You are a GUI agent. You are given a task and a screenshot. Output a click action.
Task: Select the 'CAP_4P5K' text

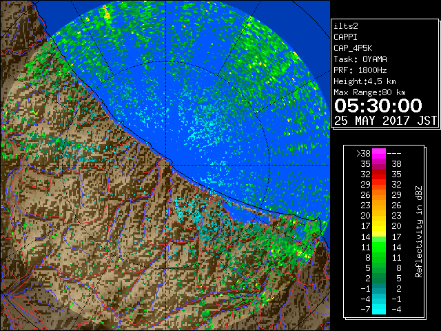pos(353,48)
